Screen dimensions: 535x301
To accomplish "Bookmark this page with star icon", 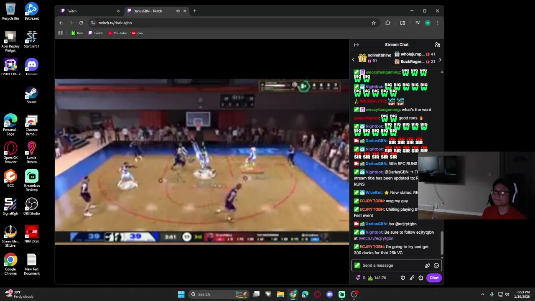I will pos(374,23).
